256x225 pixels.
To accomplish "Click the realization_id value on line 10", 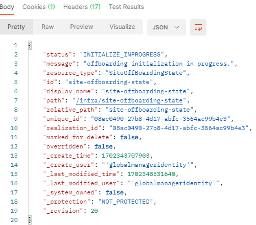I will pos(179,128).
